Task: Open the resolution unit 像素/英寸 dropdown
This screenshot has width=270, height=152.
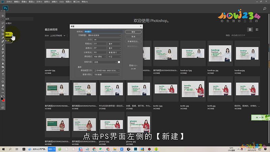Action: click(114, 52)
